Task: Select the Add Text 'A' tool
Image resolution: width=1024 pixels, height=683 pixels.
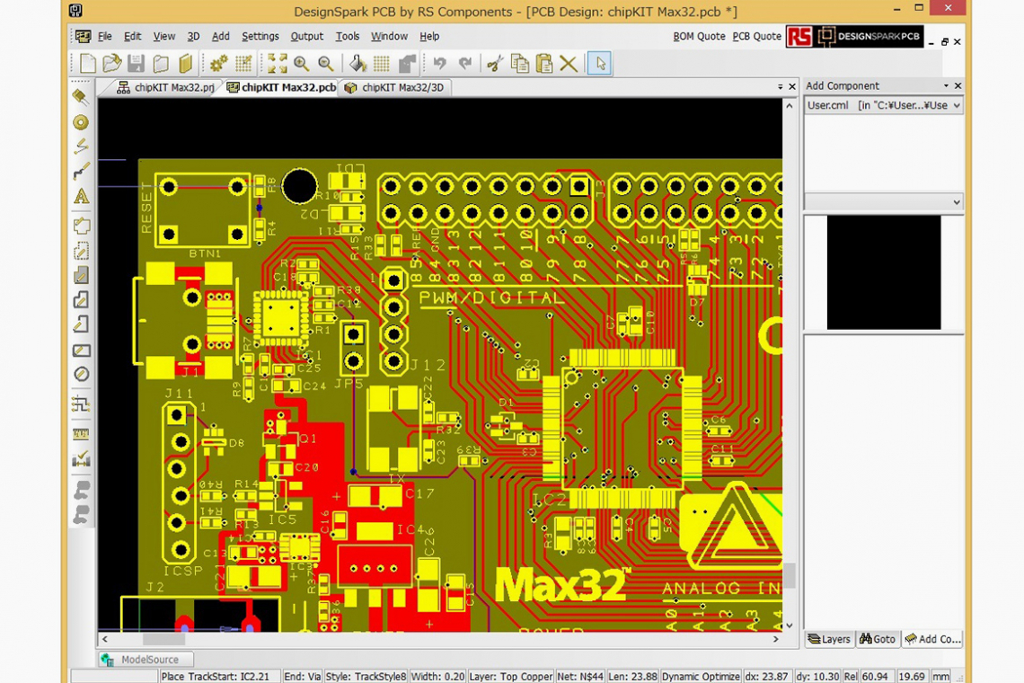Action: click(x=81, y=196)
